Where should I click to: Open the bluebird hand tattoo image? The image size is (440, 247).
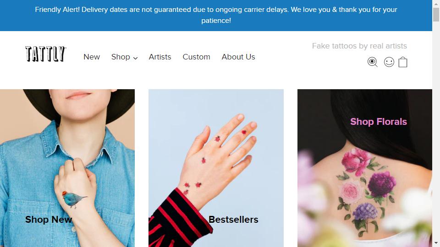pos(67,168)
